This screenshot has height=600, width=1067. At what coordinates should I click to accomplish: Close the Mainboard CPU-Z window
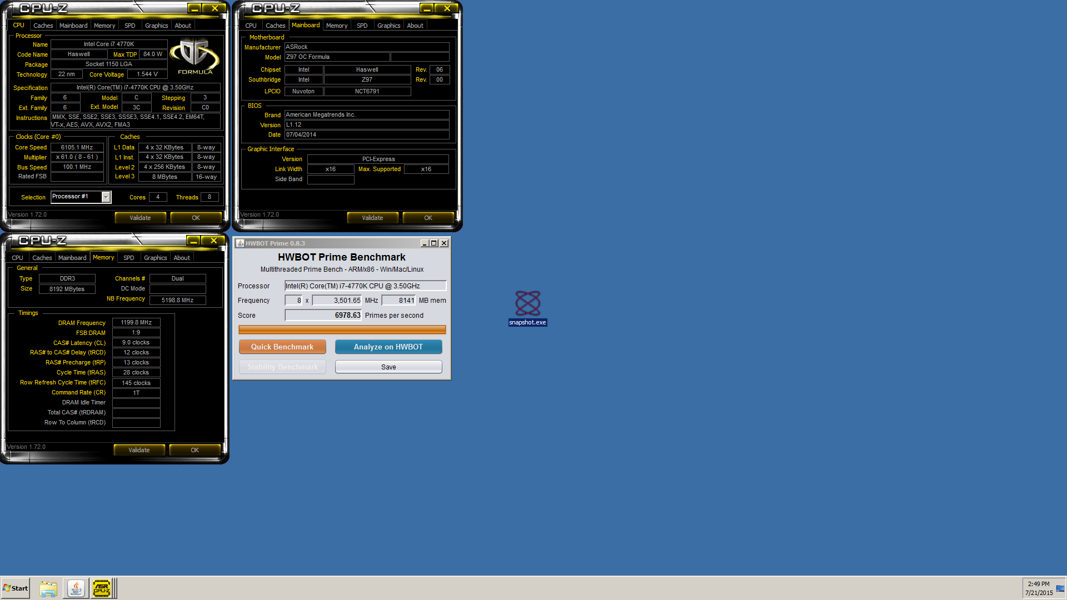pos(447,8)
